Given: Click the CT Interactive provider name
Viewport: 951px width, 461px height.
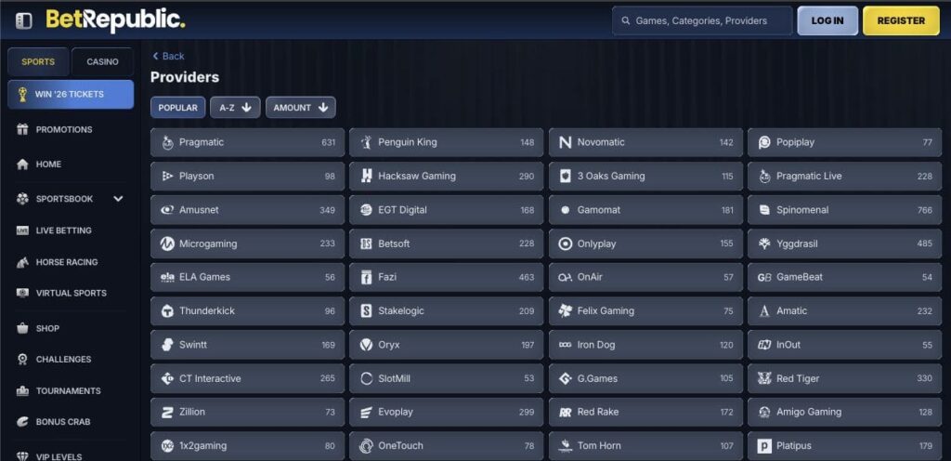Looking at the screenshot, I should pyautogui.click(x=210, y=378).
